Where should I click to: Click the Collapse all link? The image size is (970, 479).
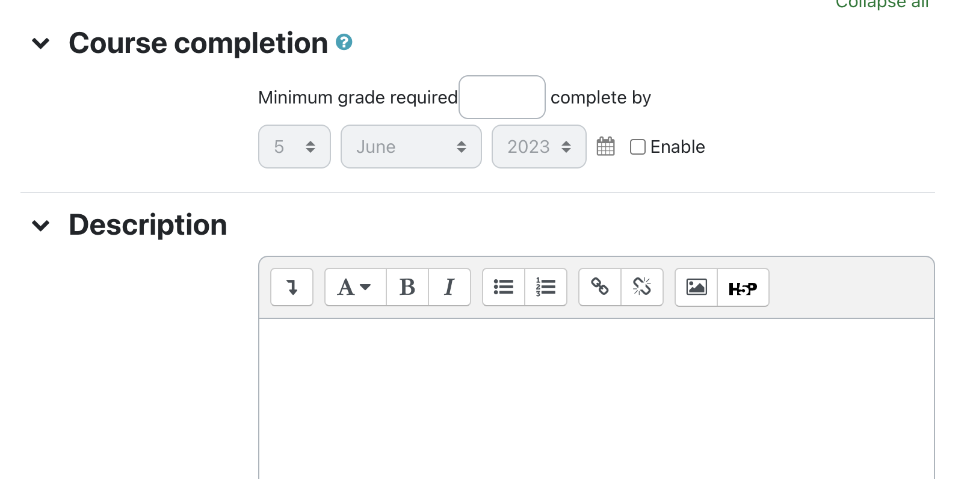[x=882, y=4]
